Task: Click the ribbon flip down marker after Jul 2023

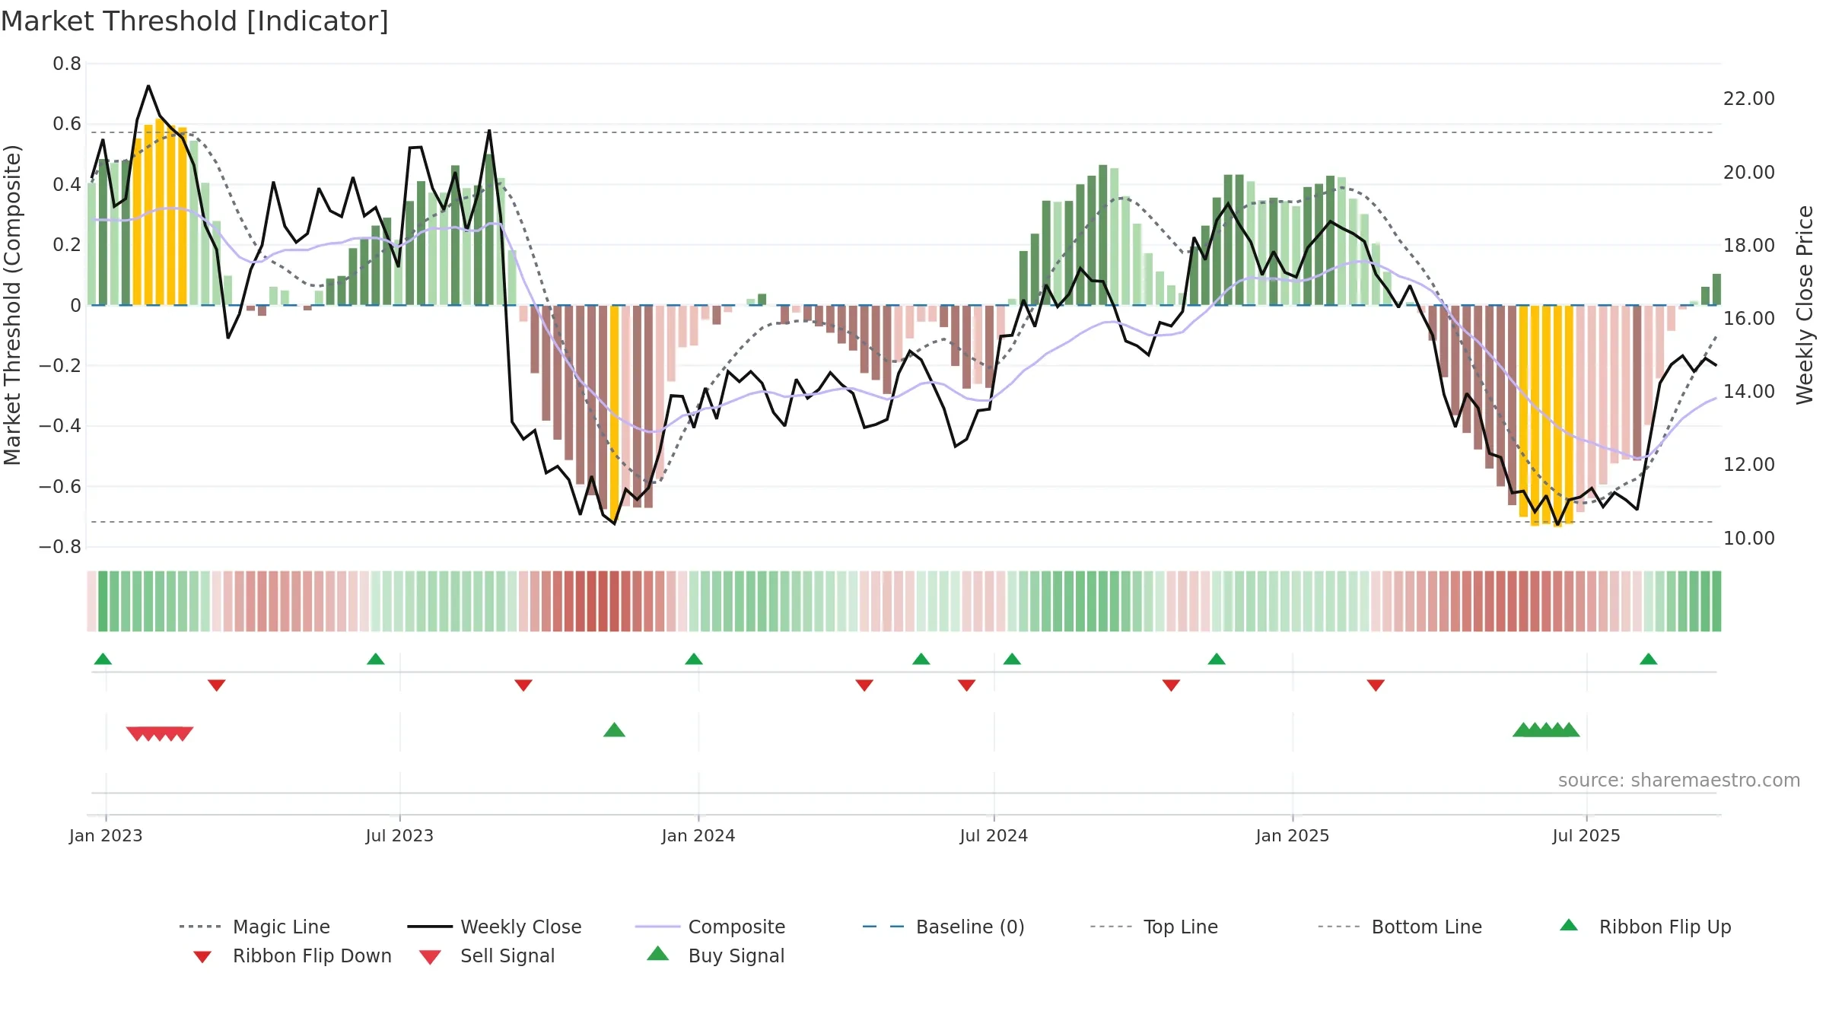Action: (x=523, y=685)
